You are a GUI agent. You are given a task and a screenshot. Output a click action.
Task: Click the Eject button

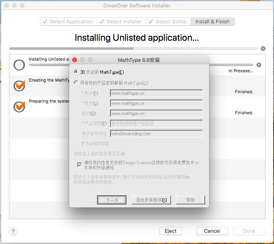tap(171, 231)
